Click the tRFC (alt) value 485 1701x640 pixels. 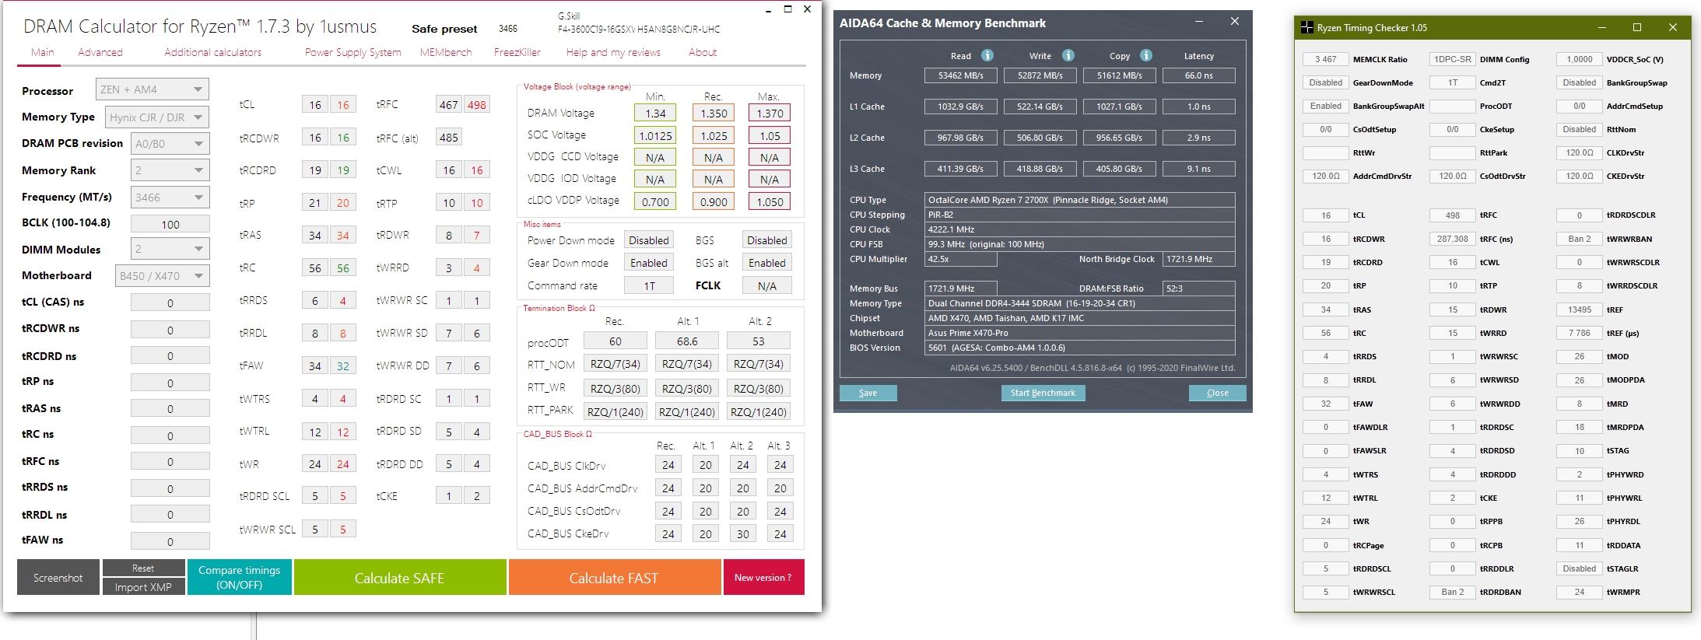click(449, 138)
